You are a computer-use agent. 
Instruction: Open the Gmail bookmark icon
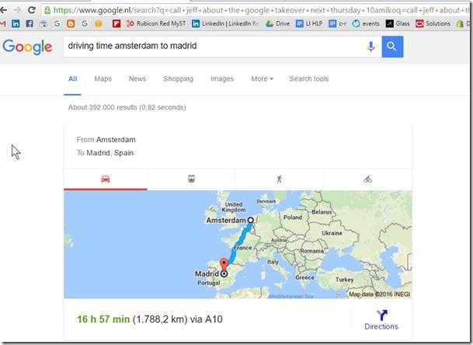pyautogui.click(x=2, y=23)
